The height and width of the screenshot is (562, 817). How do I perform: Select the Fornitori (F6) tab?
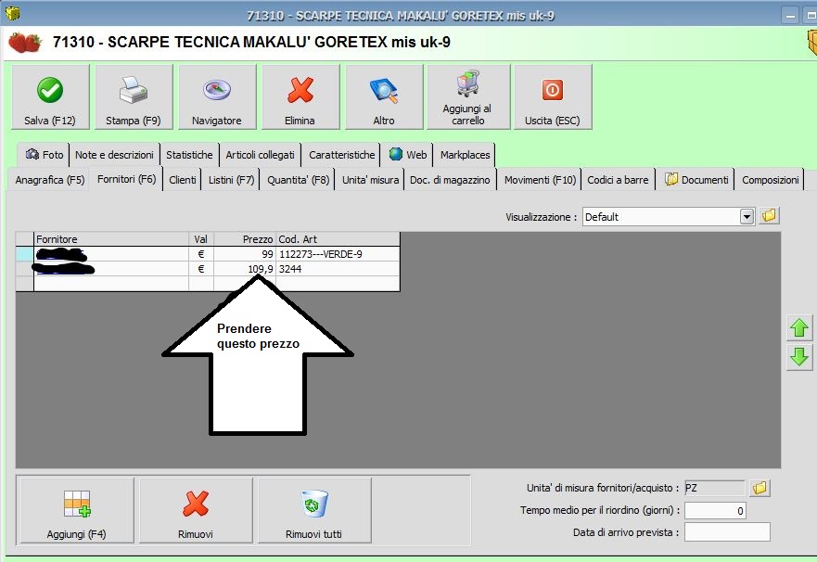point(127,179)
